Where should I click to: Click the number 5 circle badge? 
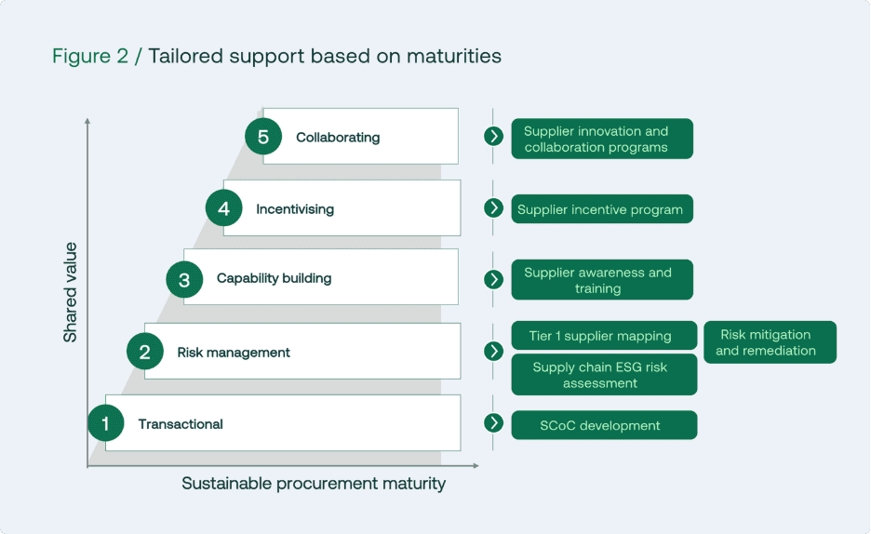263,137
